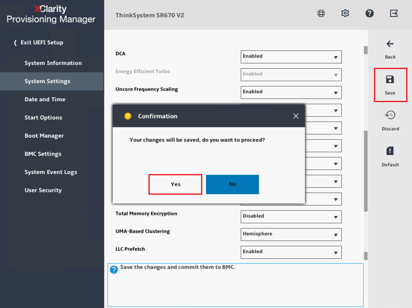The height and width of the screenshot is (308, 412).
Task: Expand the LLC Prefetch dropdown
Action: coord(291,252)
